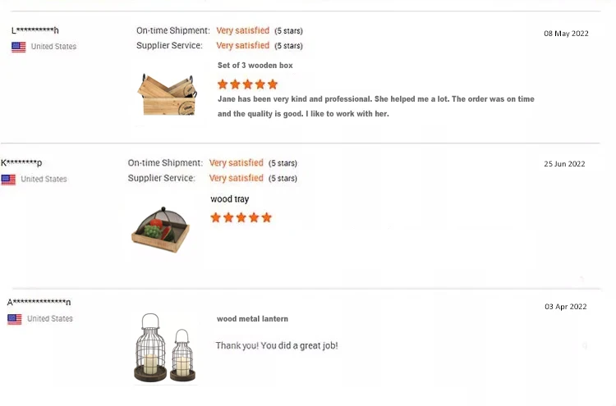
Task: Open the "wood tray" product title
Action: pos(229,199)
